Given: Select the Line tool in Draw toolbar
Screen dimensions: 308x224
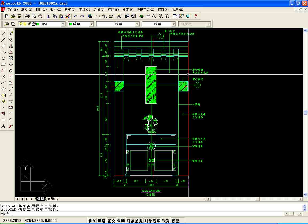Looking at the screenshot, I should 3,34.
